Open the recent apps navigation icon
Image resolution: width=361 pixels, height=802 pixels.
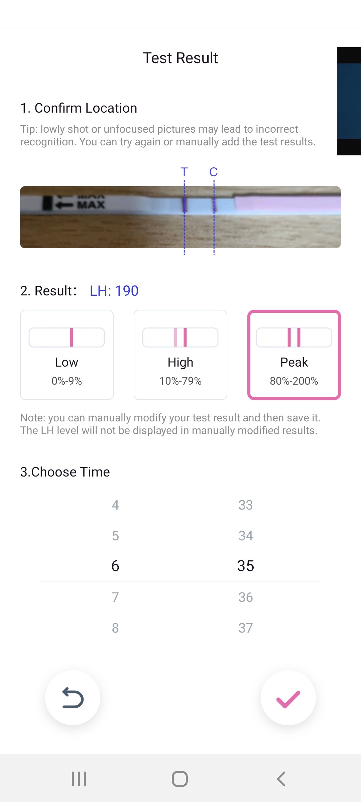[x=79, y=779]
